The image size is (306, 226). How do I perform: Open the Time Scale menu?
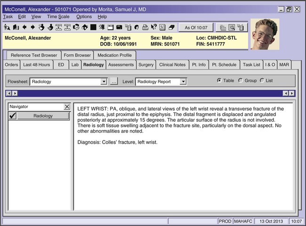(58, 16)
